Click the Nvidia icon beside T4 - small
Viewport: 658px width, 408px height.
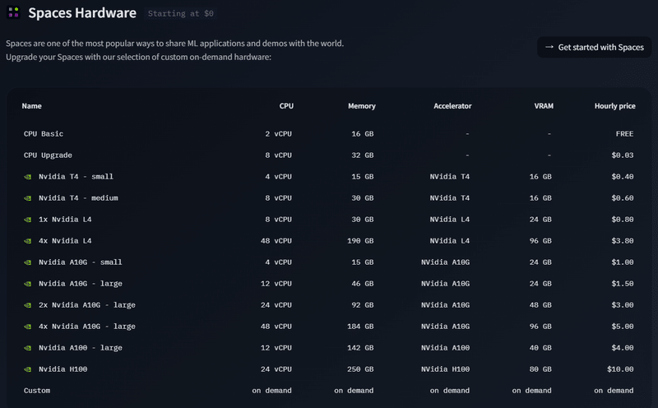pos(27,177)
